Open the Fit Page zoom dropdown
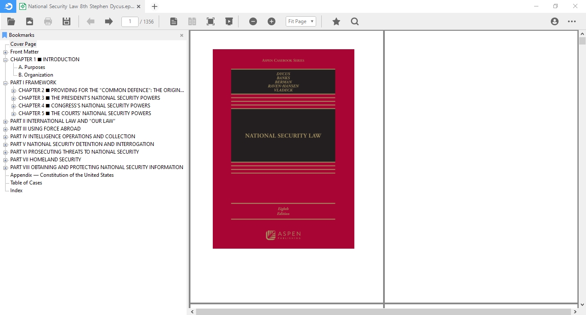 click(x=301, y=21)
